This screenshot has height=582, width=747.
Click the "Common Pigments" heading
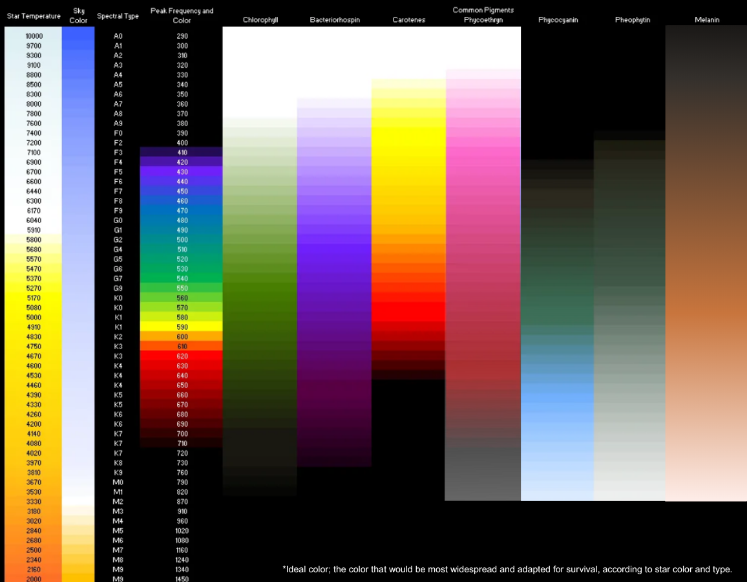tap(483, 10)
